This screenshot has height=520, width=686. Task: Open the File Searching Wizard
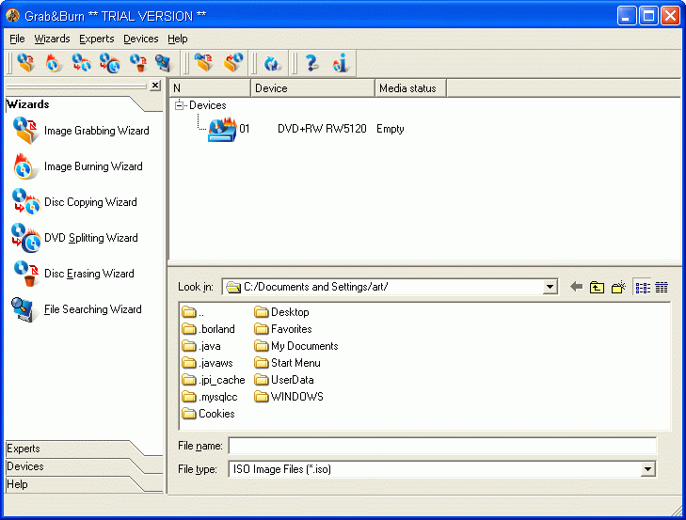point(77,309)
